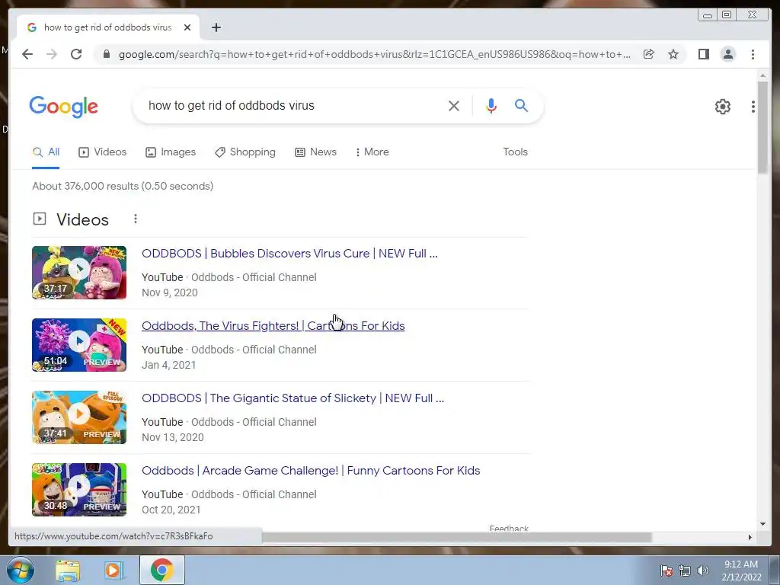Play the 37:17 Bubbles video thumbnail
This screenshot has height=585, width=780.
(x=79, y=273)
